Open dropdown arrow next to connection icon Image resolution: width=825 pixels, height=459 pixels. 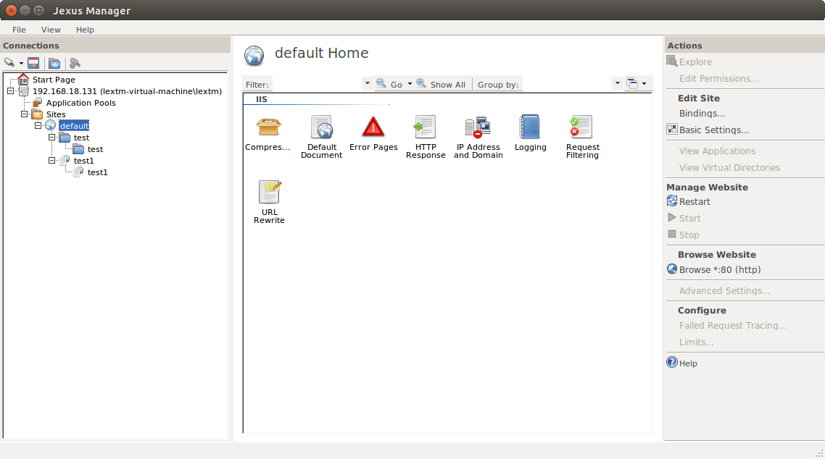tap(21, 64)
